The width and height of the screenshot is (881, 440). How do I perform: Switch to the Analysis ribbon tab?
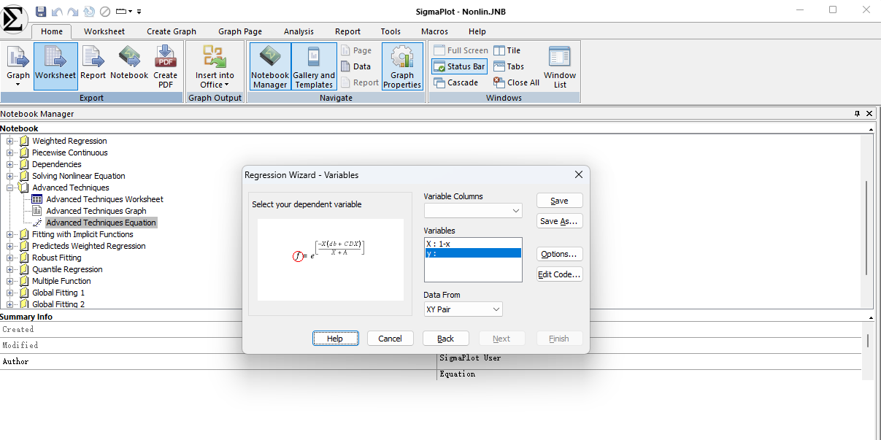point(299,31)
